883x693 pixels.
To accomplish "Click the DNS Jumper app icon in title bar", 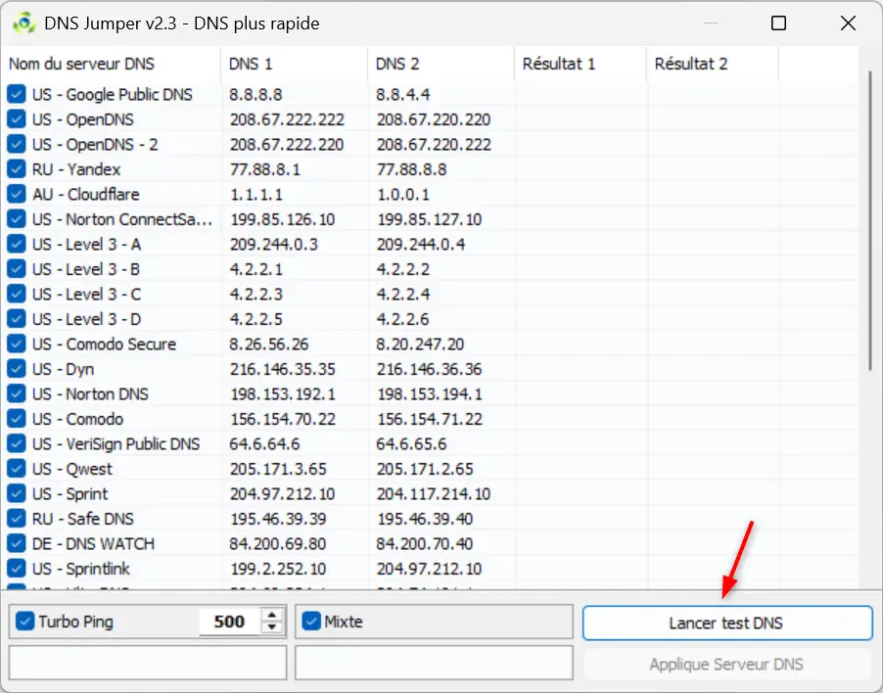I will [x=24, y=23].
